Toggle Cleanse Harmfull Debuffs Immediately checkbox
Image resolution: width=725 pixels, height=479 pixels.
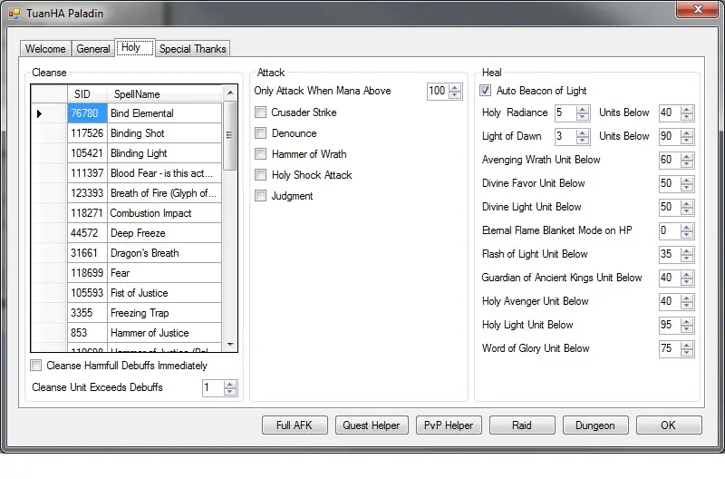(x=37, y=366)
